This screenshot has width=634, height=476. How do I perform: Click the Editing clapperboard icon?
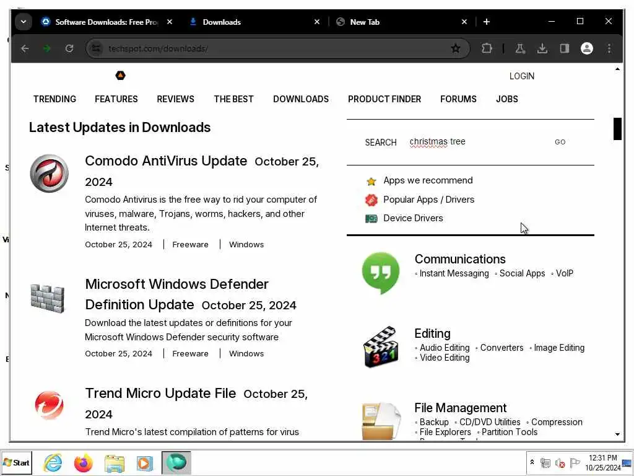(381, 347)
